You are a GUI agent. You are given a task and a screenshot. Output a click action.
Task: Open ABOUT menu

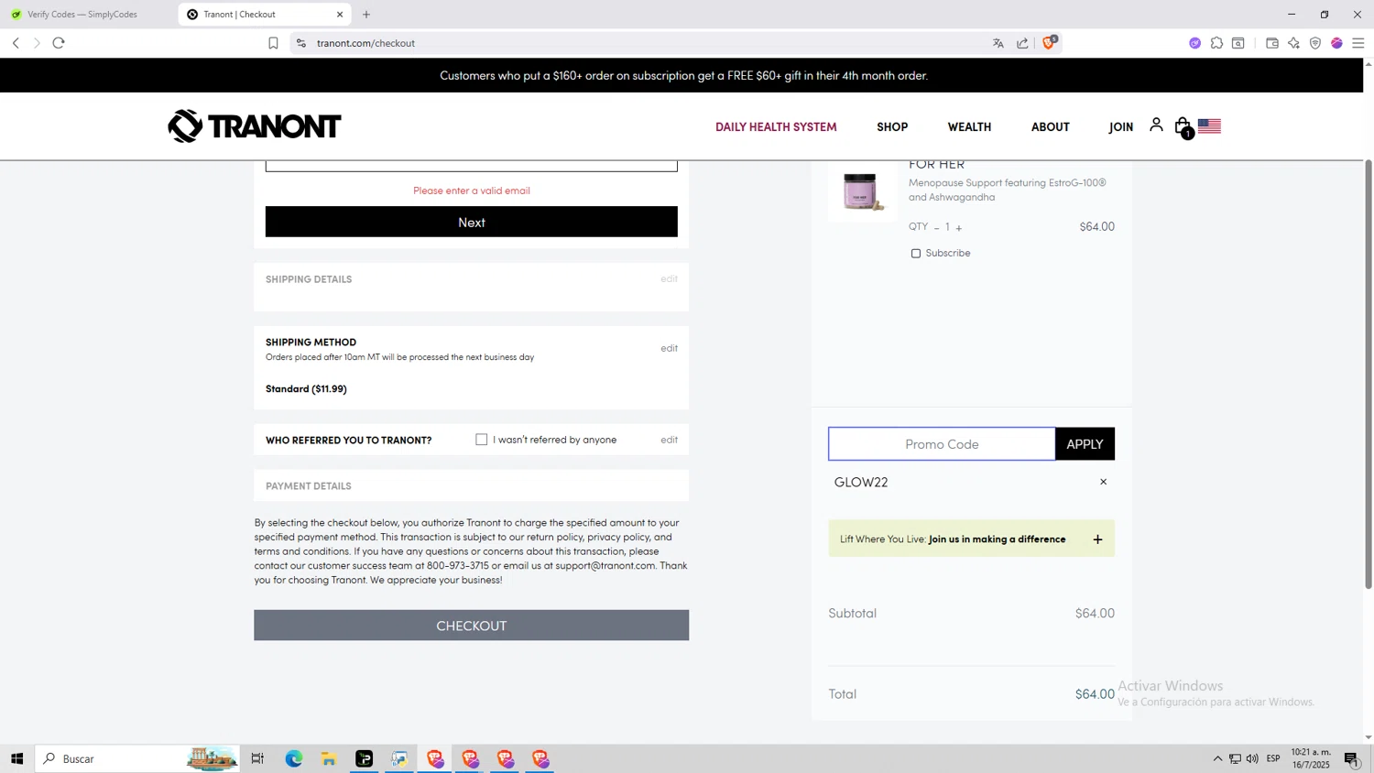(x=1051, y=127)
